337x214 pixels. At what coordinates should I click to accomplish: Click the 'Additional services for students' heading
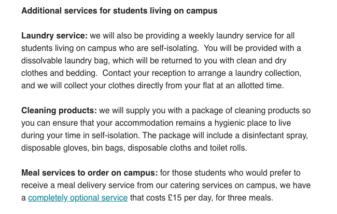(x=119, y=11)
